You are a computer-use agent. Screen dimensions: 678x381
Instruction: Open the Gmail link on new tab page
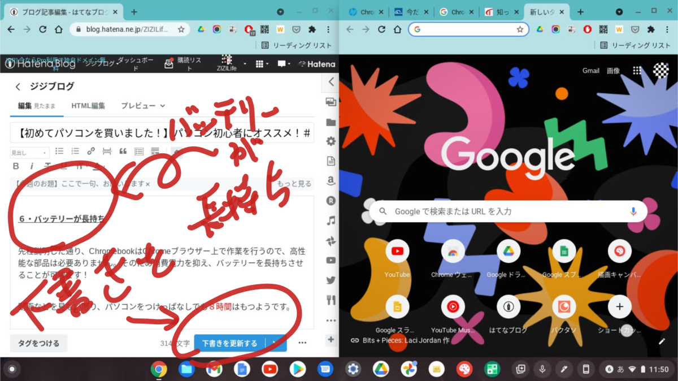click(590, 71)
